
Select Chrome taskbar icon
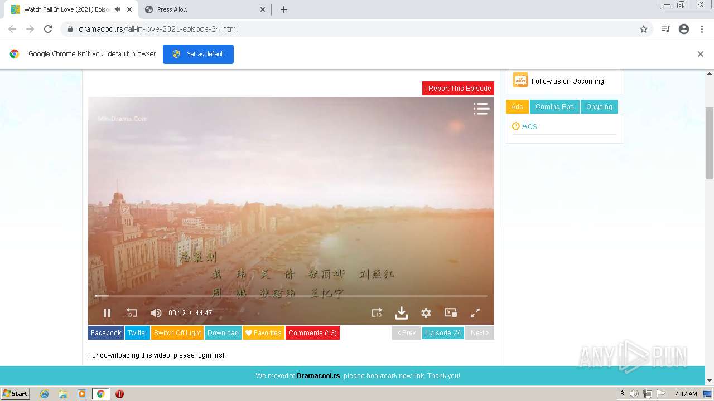pos(100,394)
